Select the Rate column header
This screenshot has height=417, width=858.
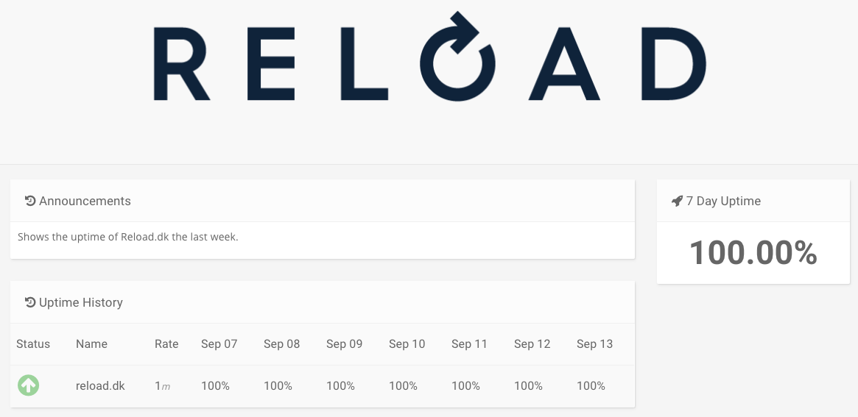pos(166,343)
